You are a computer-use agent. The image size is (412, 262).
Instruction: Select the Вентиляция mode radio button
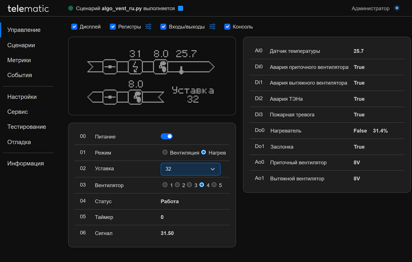(x=165, y=152)
